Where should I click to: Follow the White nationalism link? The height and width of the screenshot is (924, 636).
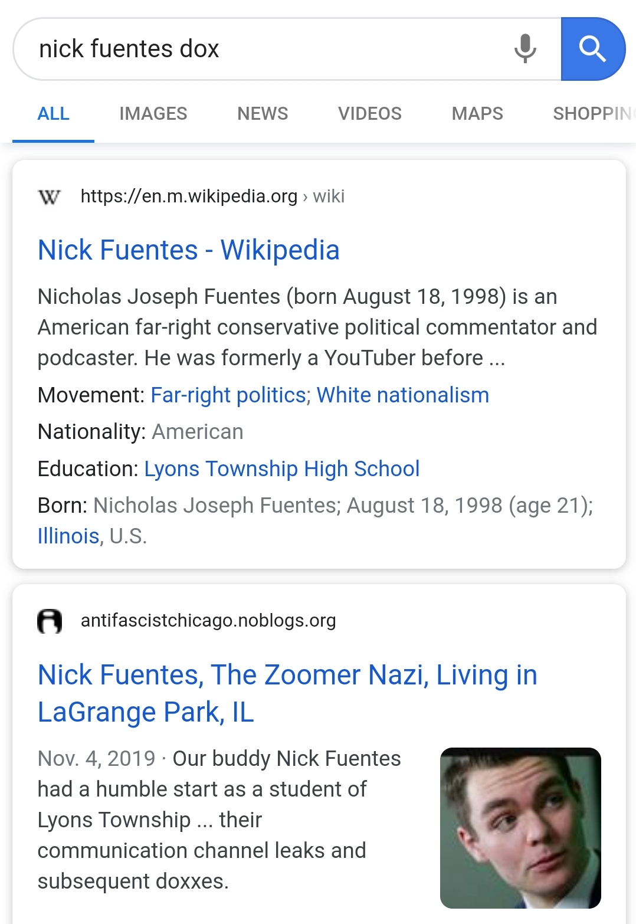[403, 395]
